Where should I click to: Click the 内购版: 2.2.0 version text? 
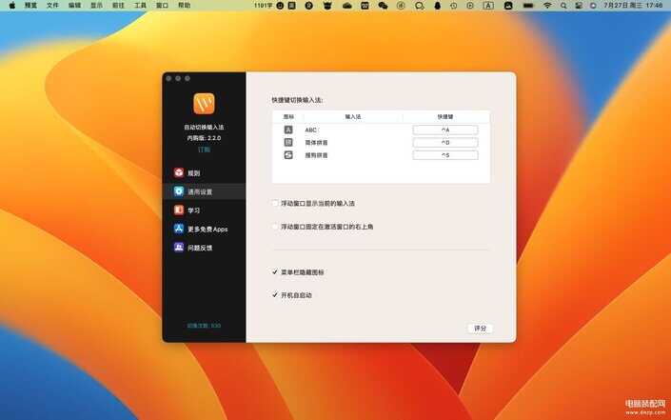(x=204, y=138)
